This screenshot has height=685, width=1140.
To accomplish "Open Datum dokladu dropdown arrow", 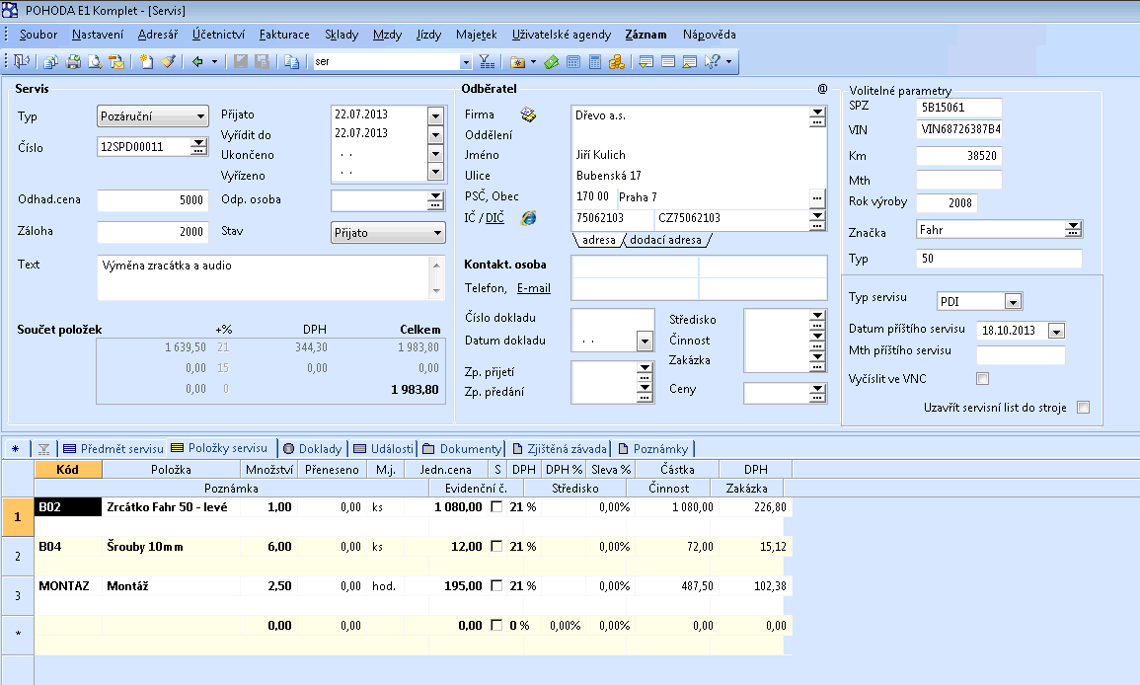I will point(645,341).
